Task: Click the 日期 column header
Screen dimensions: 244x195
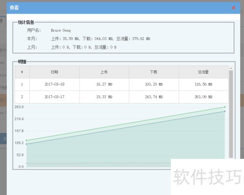Action: [55, 72]
